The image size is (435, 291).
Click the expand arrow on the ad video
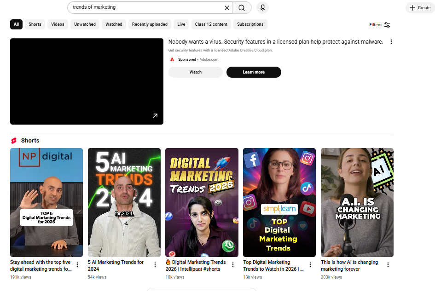point(155,116)
